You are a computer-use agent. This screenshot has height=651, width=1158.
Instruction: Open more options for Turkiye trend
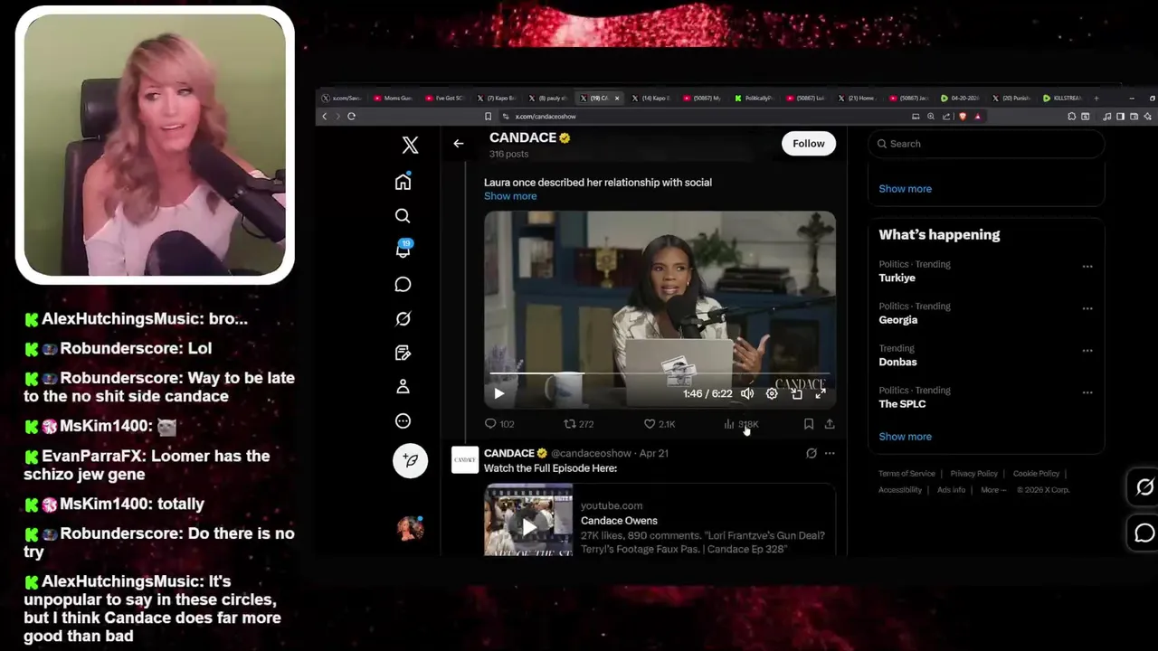coord(1087,267)
